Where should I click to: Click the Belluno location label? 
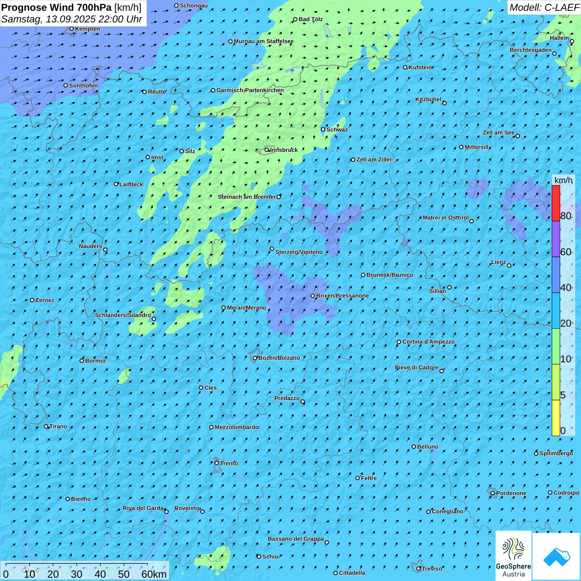427,447
